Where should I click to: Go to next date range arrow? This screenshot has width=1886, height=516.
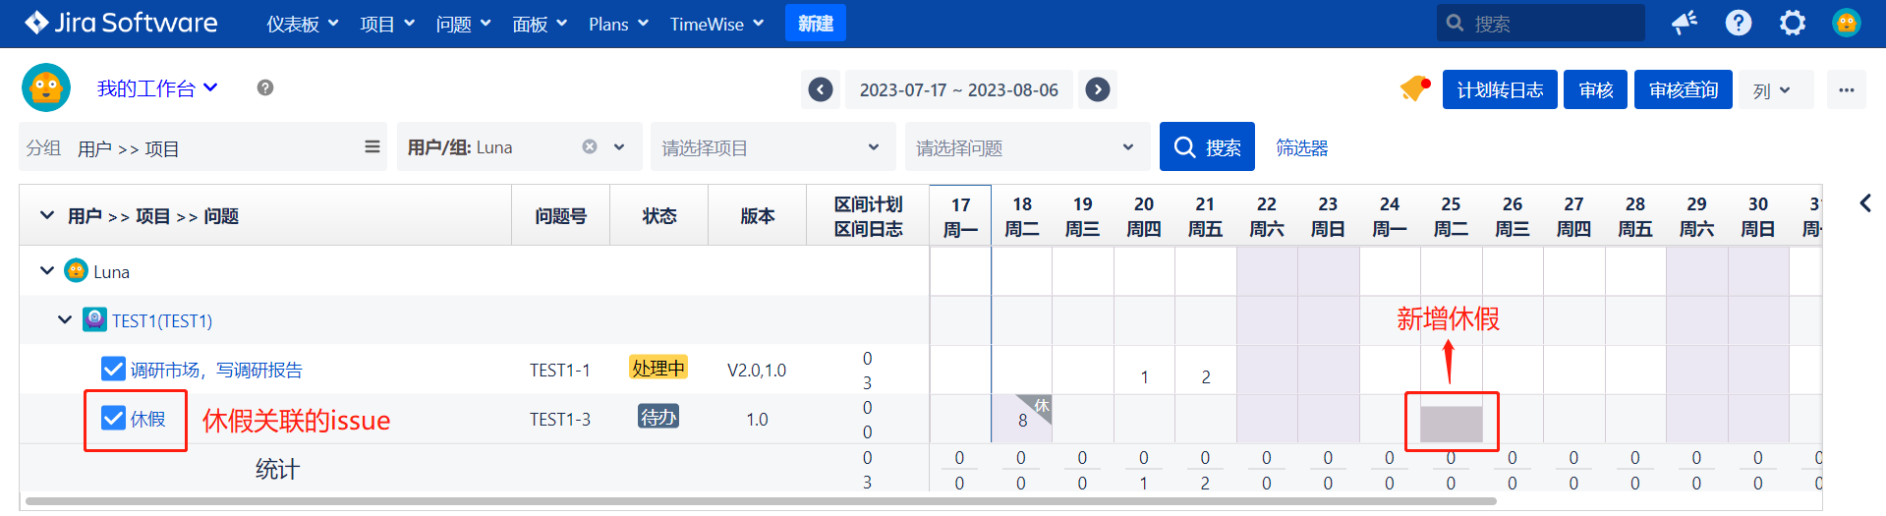(1098, 89)
